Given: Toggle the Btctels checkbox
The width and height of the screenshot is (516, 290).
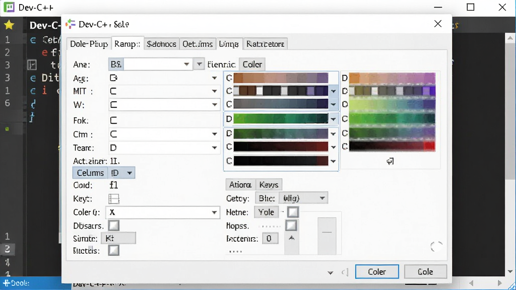Looking at the screenshot, I should 113,251.
